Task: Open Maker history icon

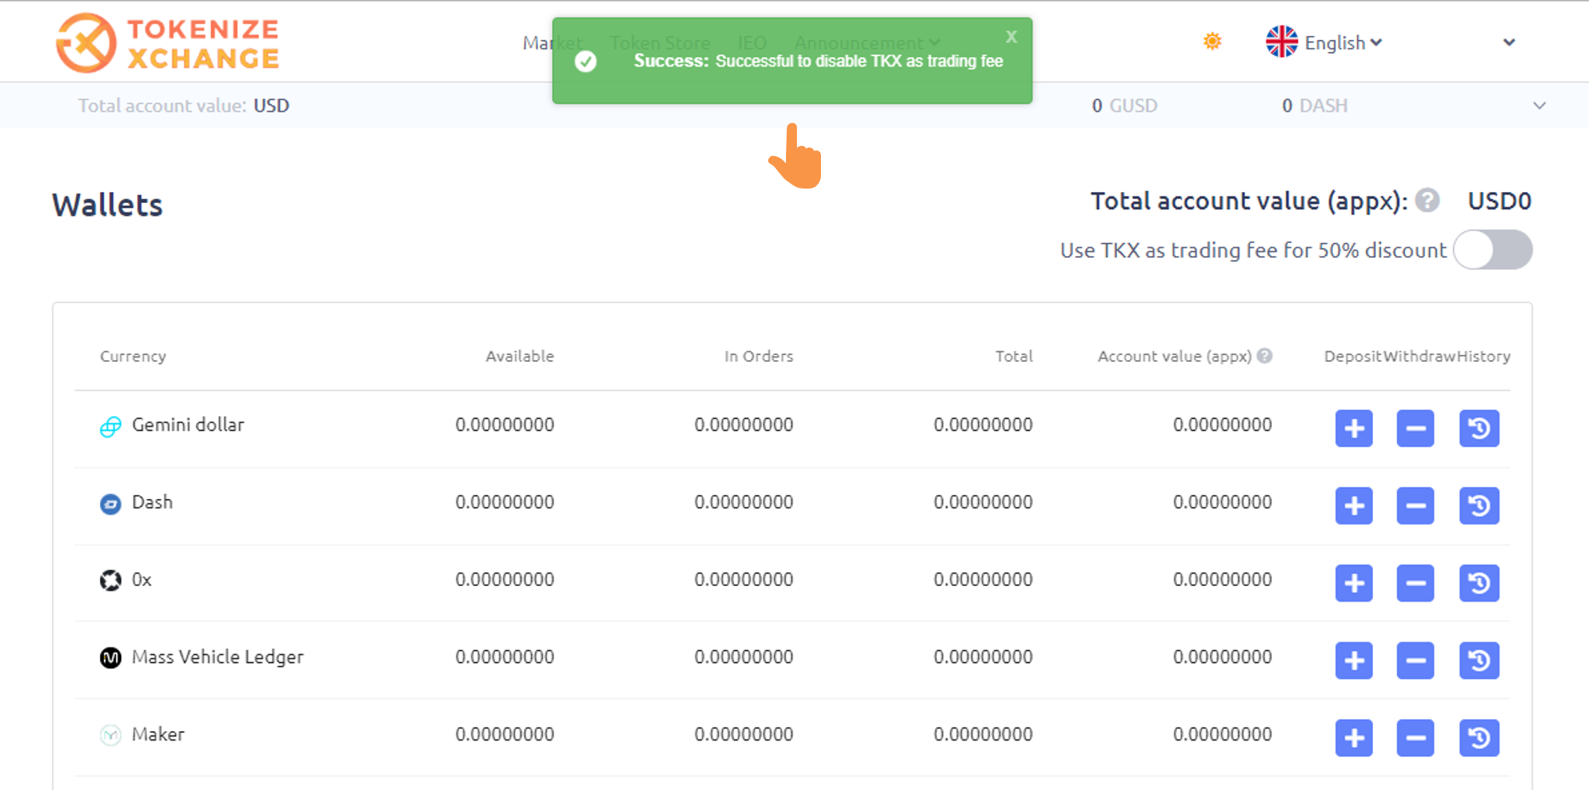Action: pyautogui.click(x=1479, y=738)
